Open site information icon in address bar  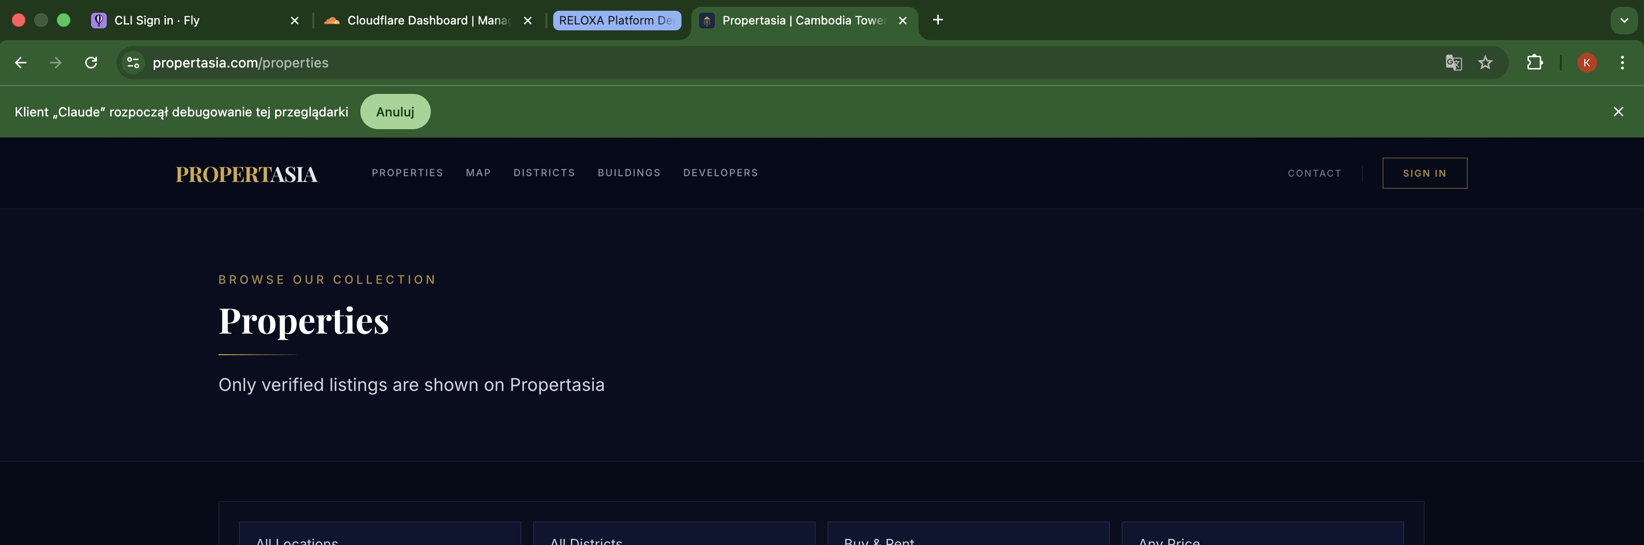point(133,63)
